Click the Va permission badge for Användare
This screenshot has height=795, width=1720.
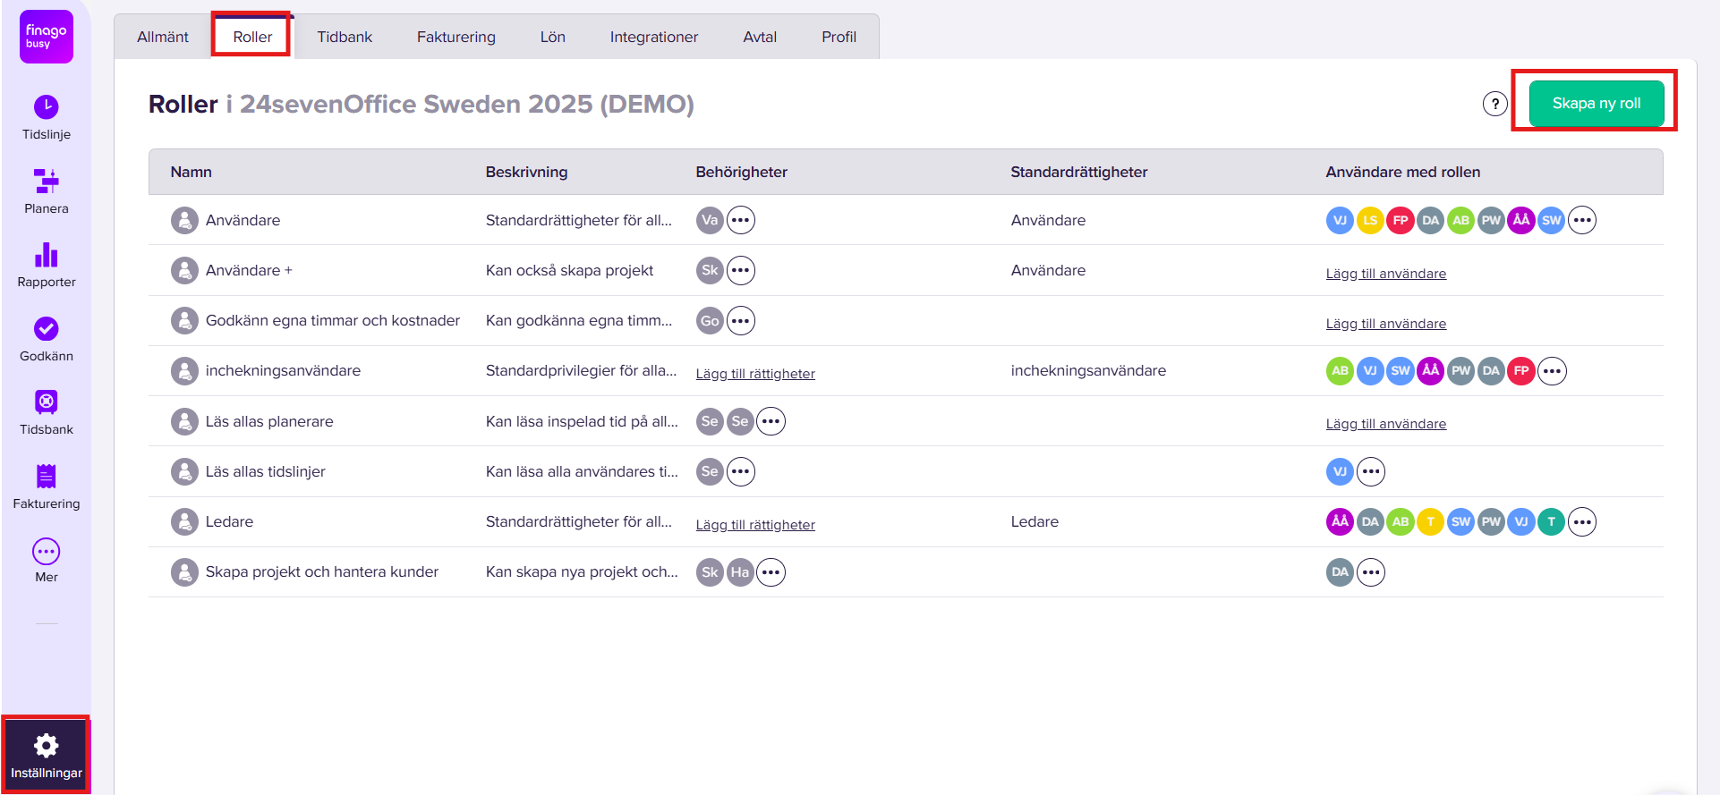(x=711, y=220)
